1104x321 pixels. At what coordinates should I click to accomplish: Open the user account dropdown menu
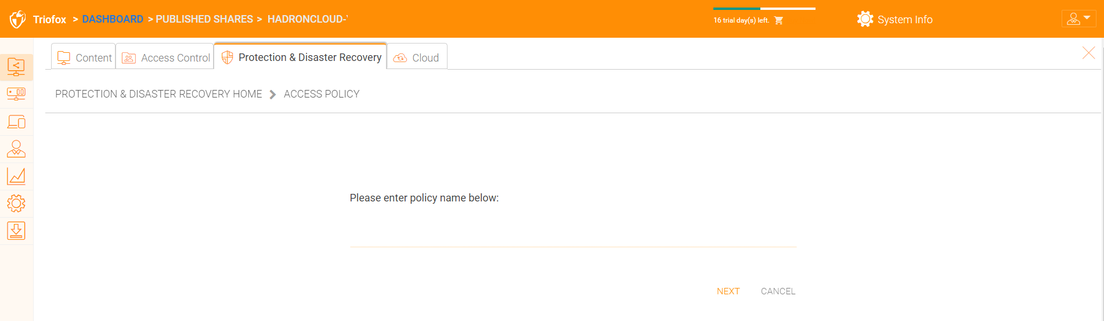[1079, 19]
